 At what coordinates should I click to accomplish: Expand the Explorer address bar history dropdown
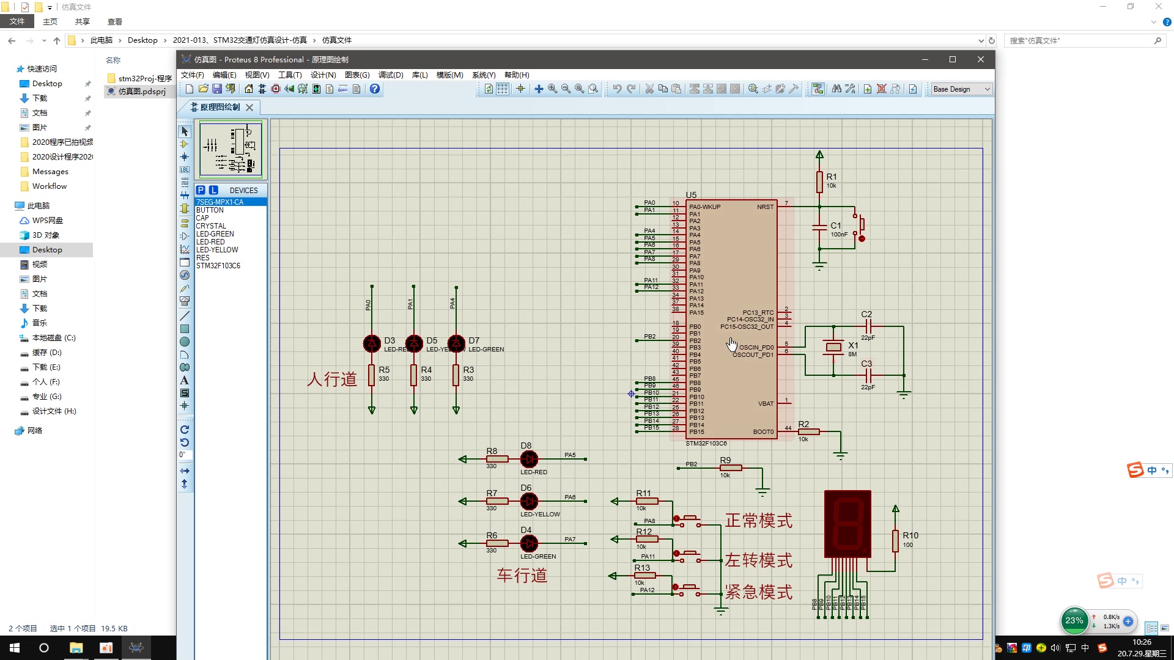point(981,40)
